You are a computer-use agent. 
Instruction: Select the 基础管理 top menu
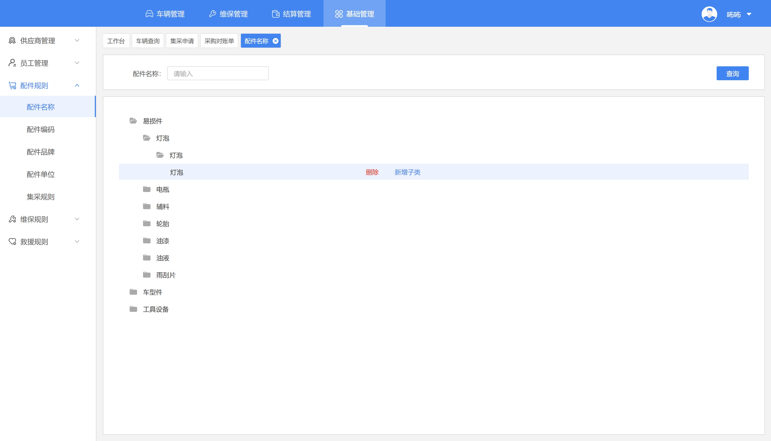pyautogui.click(x=354, y=14)
